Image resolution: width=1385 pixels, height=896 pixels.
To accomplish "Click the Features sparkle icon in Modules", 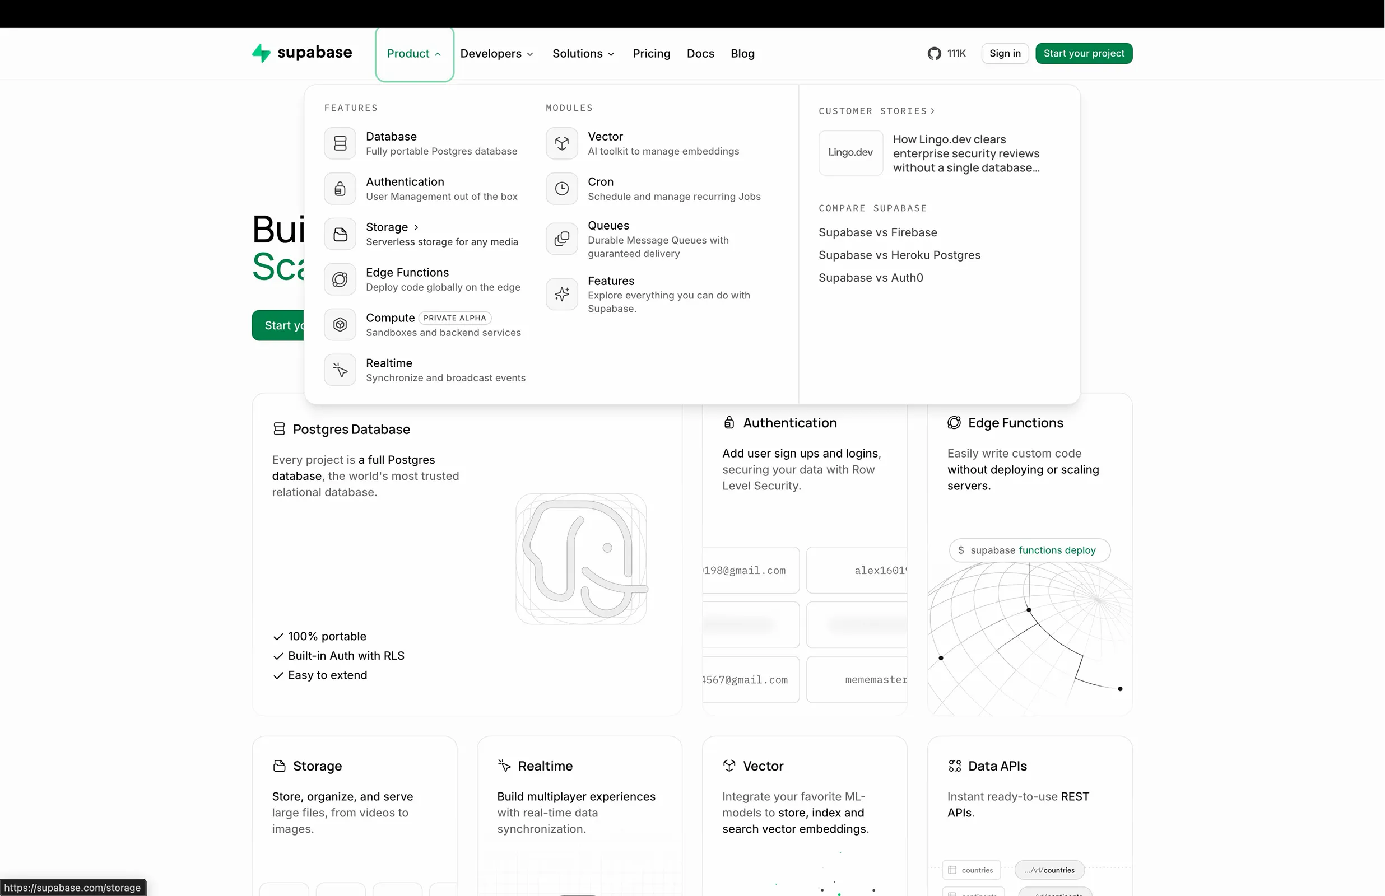I will pyautogui.click(x=561, y=294).
